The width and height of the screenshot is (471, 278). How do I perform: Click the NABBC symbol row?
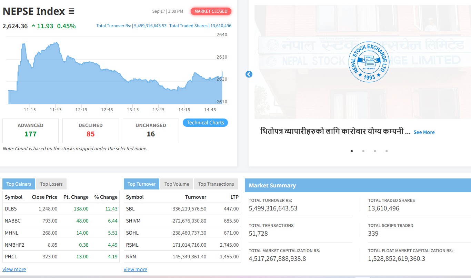(61, 221)
